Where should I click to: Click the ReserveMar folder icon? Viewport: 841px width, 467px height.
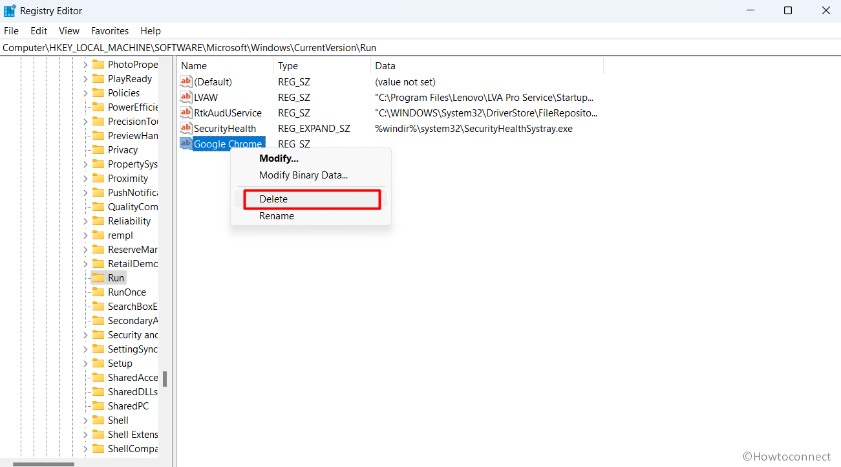(98, 249)
